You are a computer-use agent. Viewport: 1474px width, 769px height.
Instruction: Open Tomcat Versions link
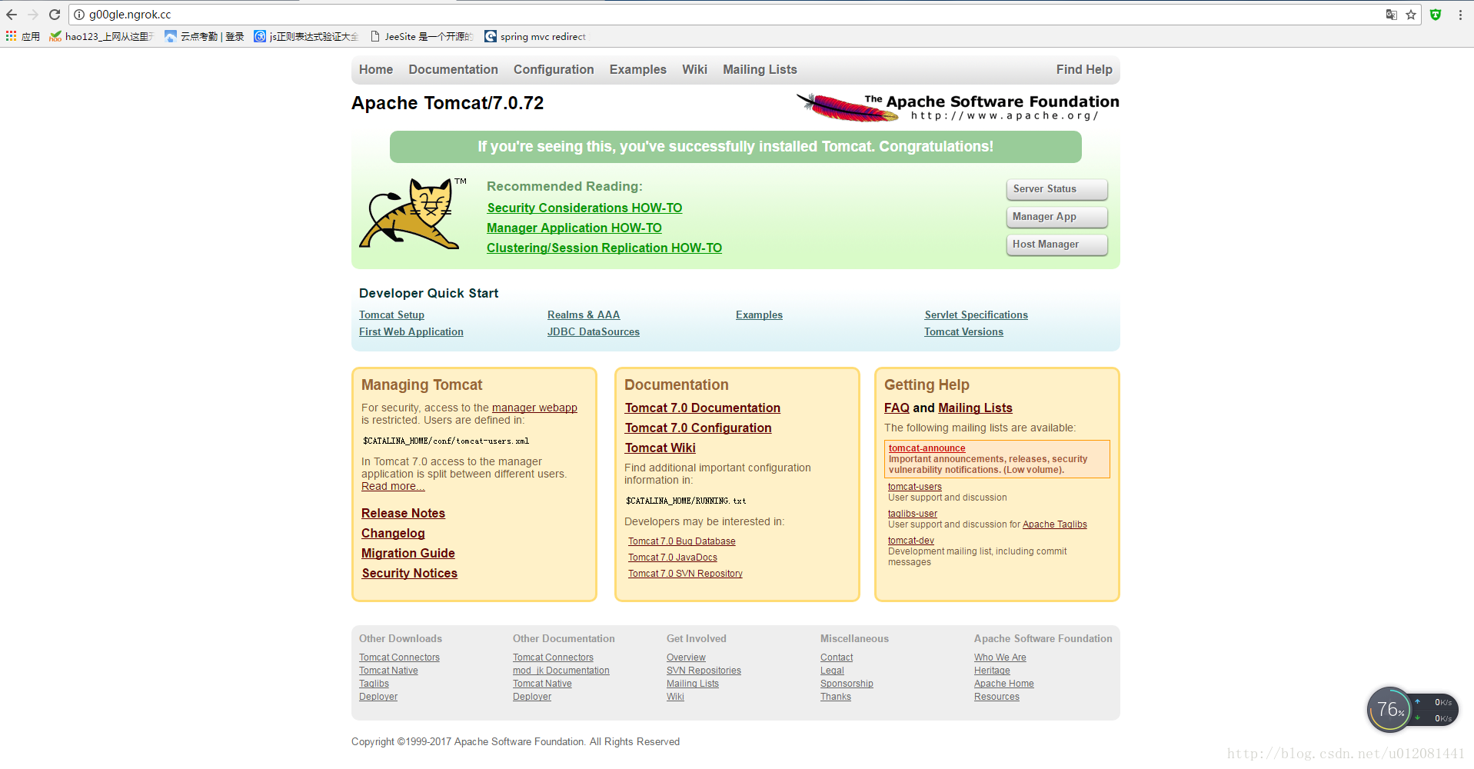point(964,331)
